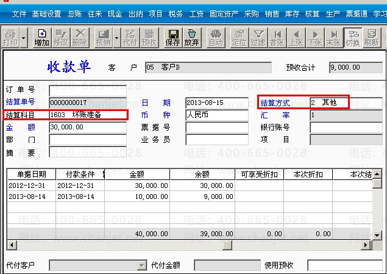387x274 pixels.
Task: Click the 票据号 input field
Action: pos(217,128)
